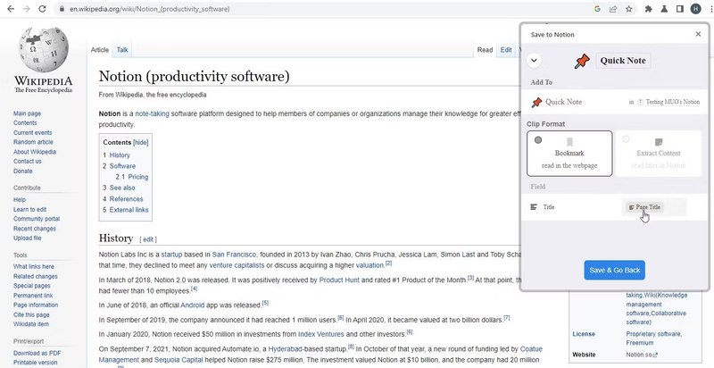Click the Save & Go Back button
This screenshot has width=714, height=368.
click(x=614, y=270)
